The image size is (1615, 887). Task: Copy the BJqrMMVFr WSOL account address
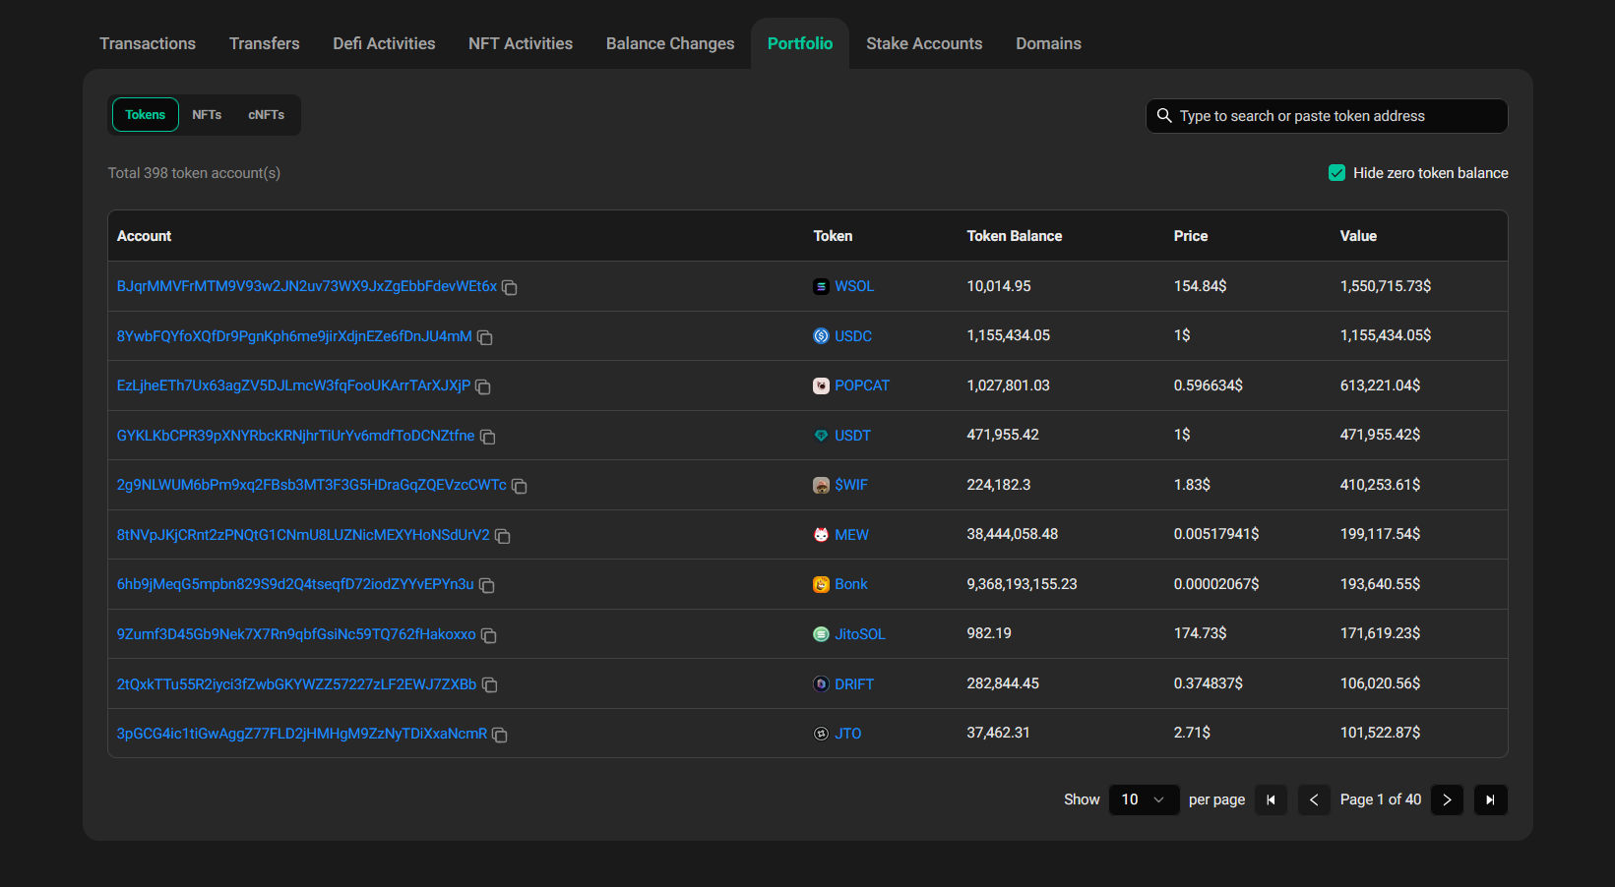(x=510, y=287)
